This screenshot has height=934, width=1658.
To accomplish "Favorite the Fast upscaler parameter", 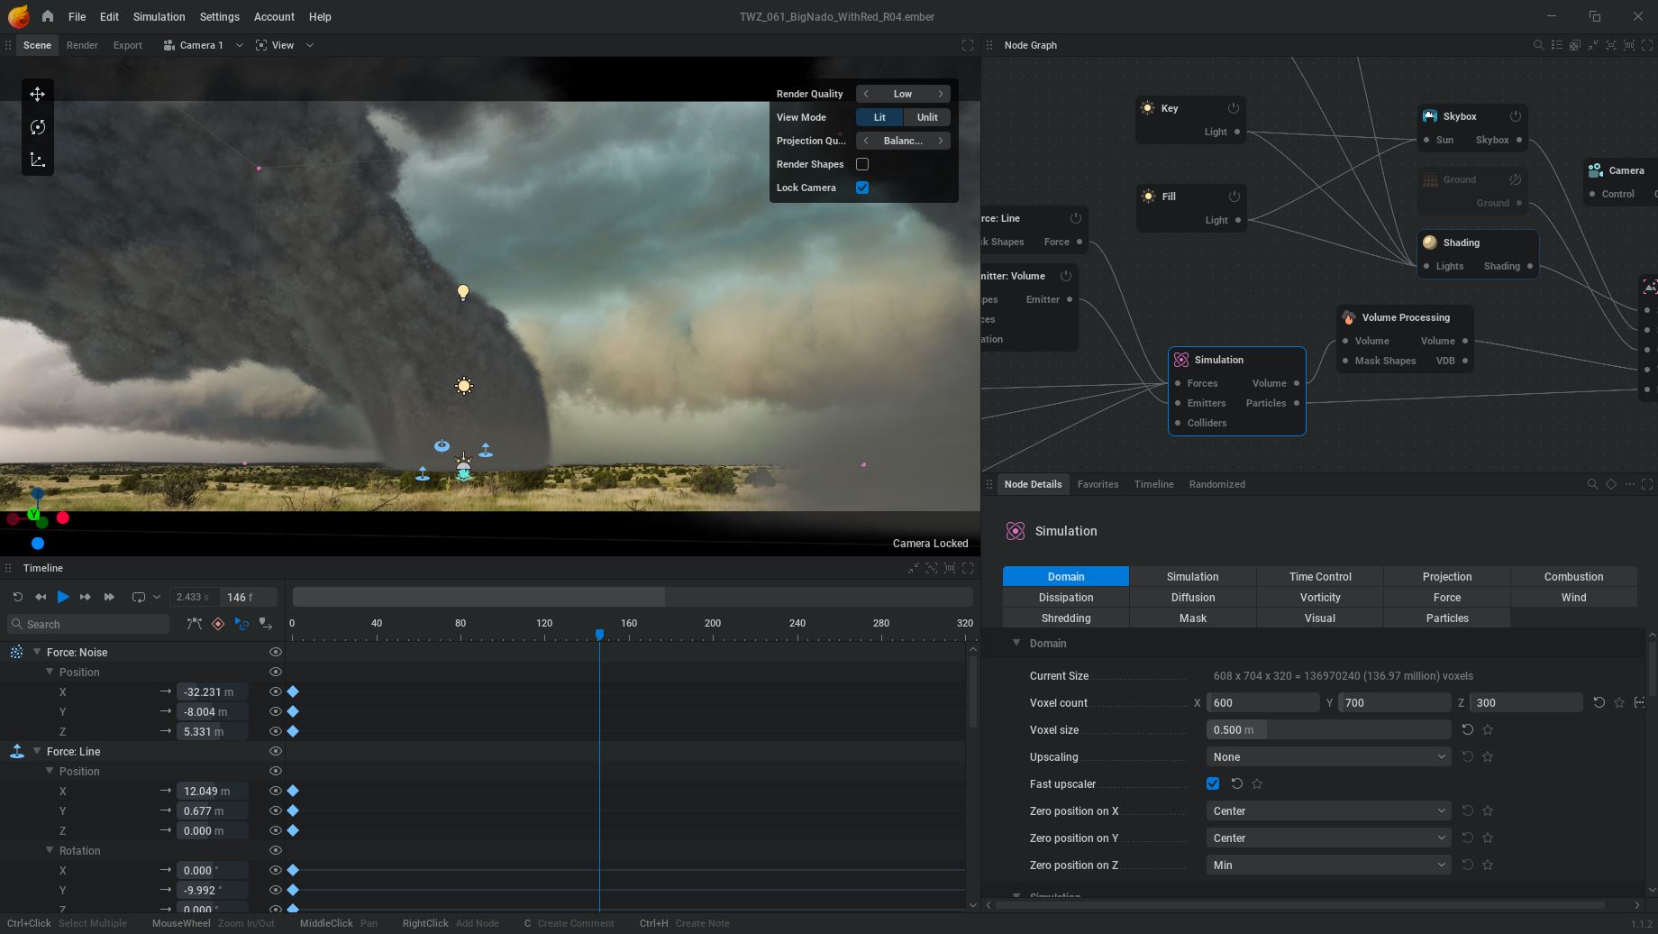I will [1257, 783].
